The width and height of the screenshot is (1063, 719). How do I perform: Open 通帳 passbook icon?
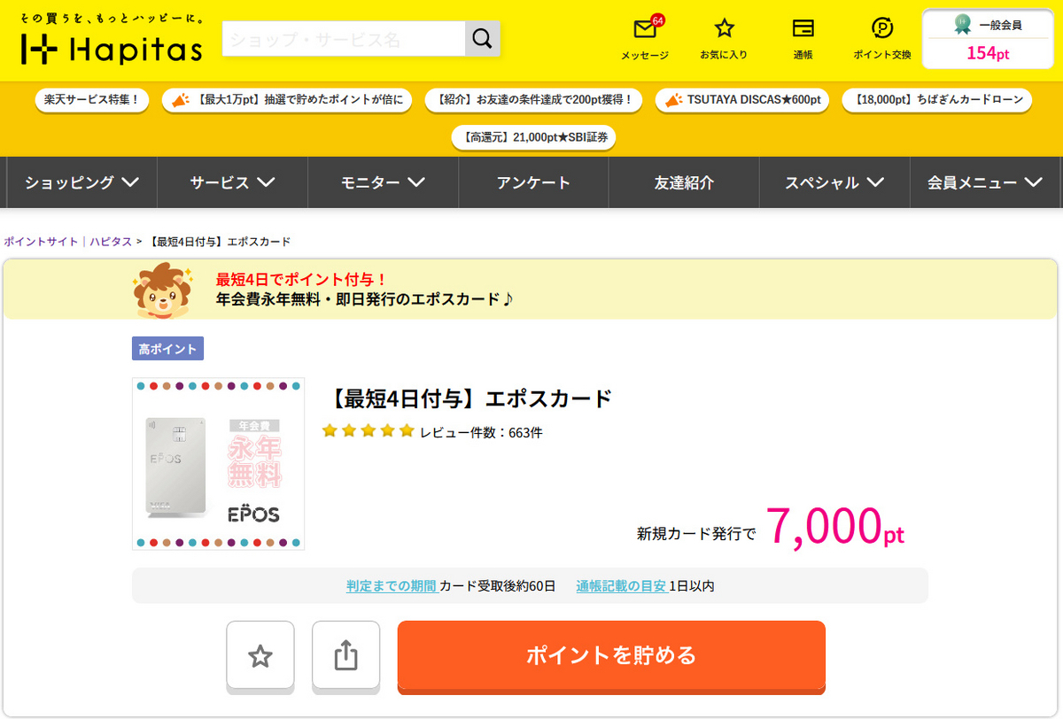click(803, 28)
